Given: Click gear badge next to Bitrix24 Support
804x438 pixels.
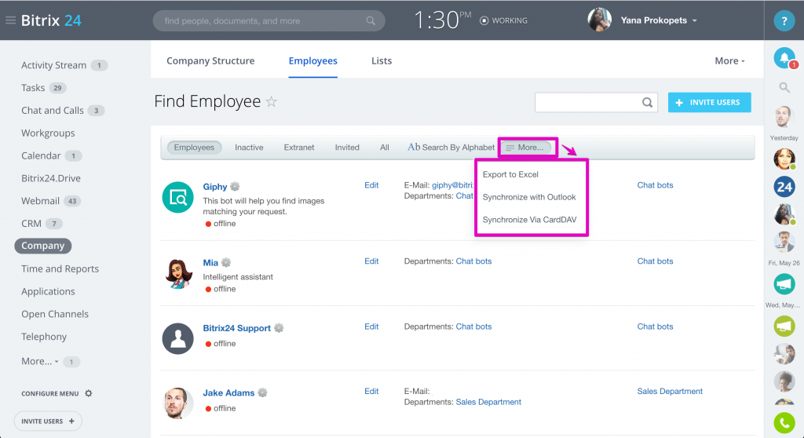Looking at the screenshot, I should coord(279,328).
